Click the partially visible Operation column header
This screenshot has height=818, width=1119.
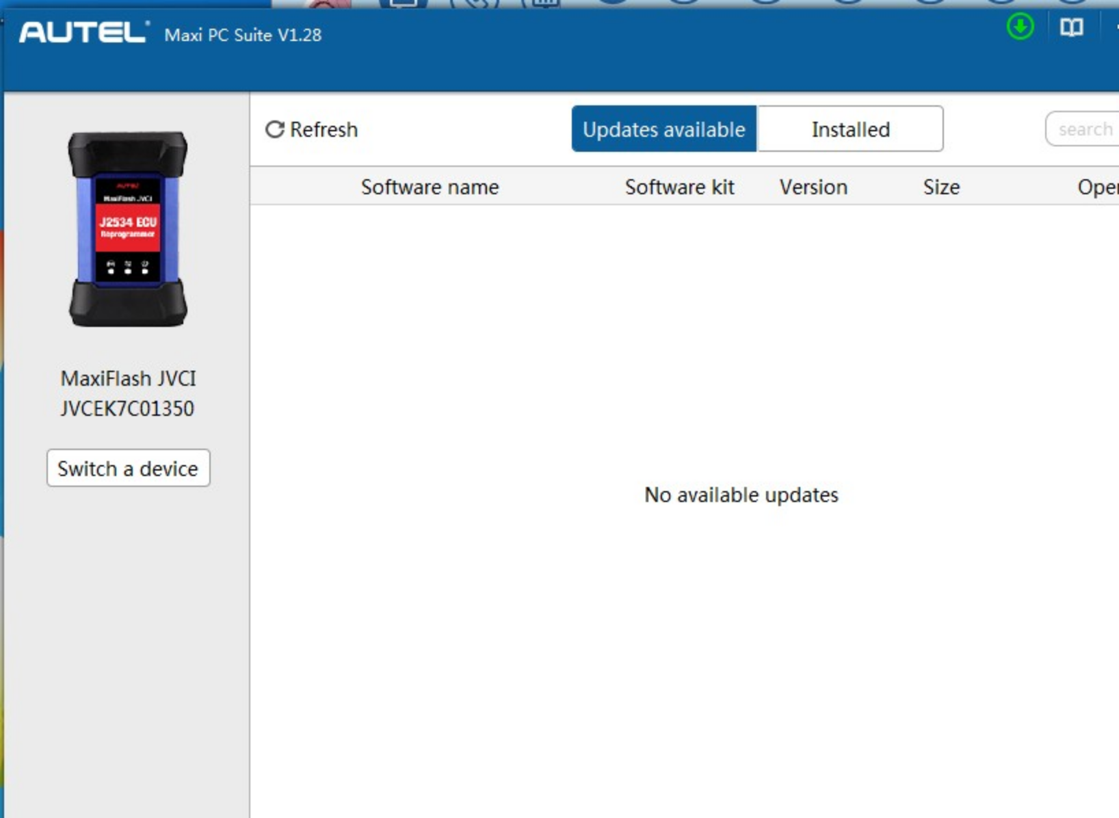click(1097, 187)
